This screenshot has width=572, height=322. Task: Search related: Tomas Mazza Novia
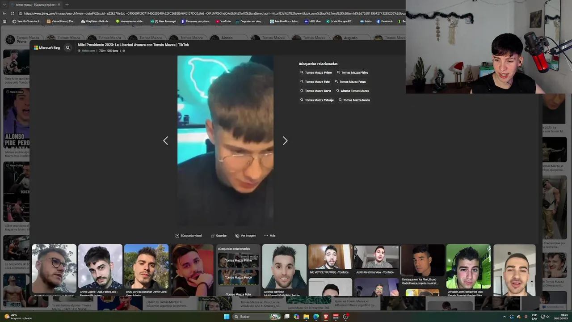[x=354, y=100]
